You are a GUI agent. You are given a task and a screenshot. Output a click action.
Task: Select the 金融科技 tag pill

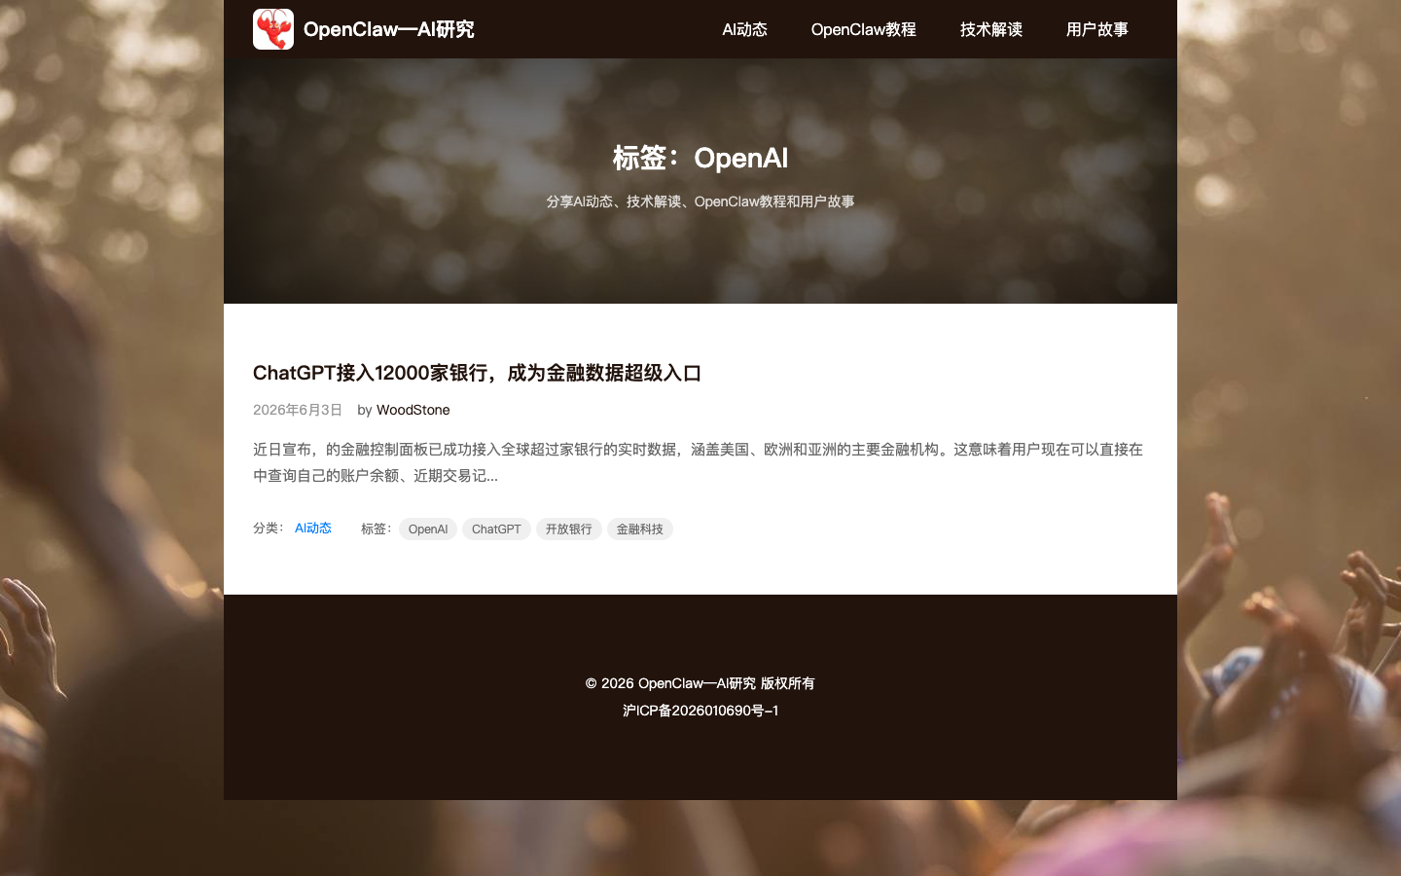click(639, 529)
